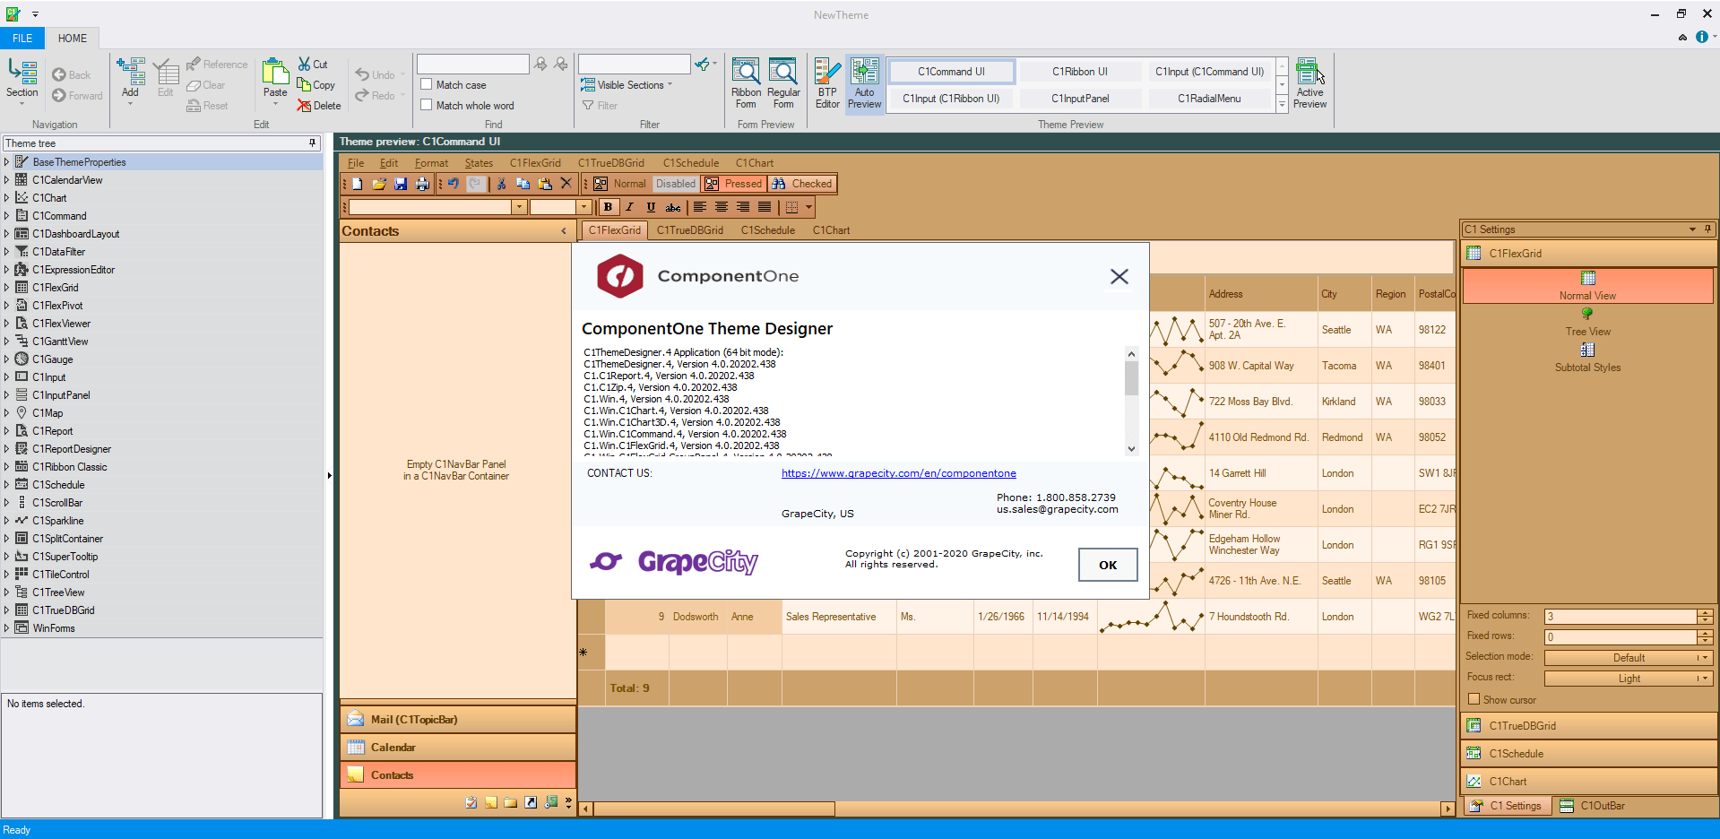Switch to the C1TrueDBGrid tab

coord(689,230)
